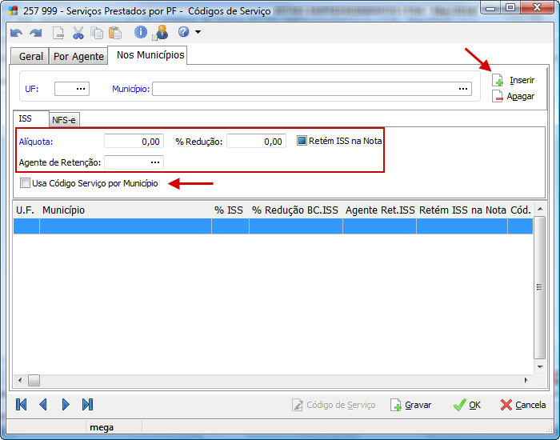Click the undo arrow icon in toolbar

(16, 33)
